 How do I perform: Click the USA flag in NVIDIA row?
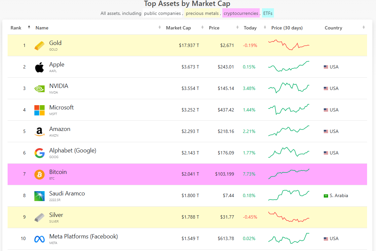326,89
